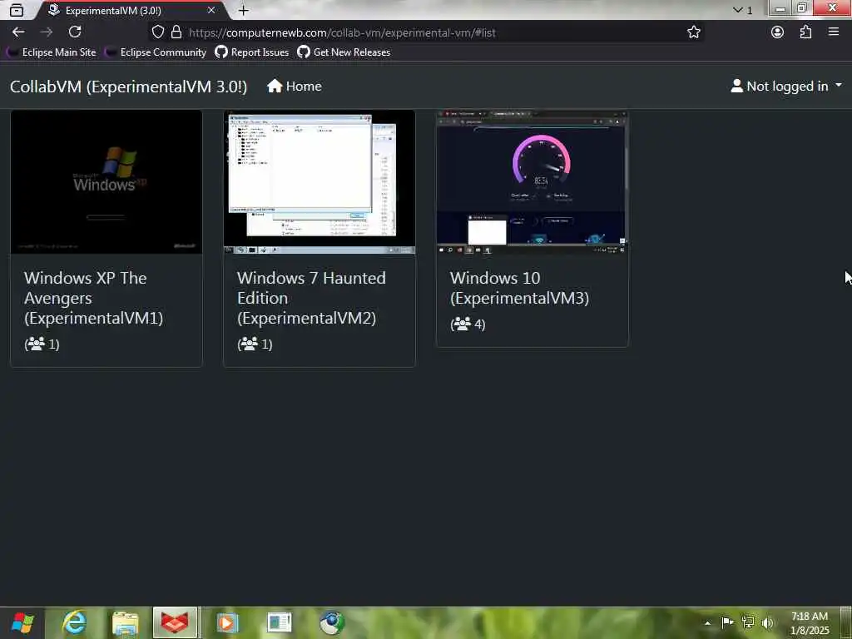This screenshot has height=639, width=852.
Task: Click the user count icon on Windows XP card
Action: pos(36,344)
